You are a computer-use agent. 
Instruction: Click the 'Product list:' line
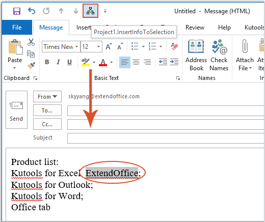click(x=35, y=162)
